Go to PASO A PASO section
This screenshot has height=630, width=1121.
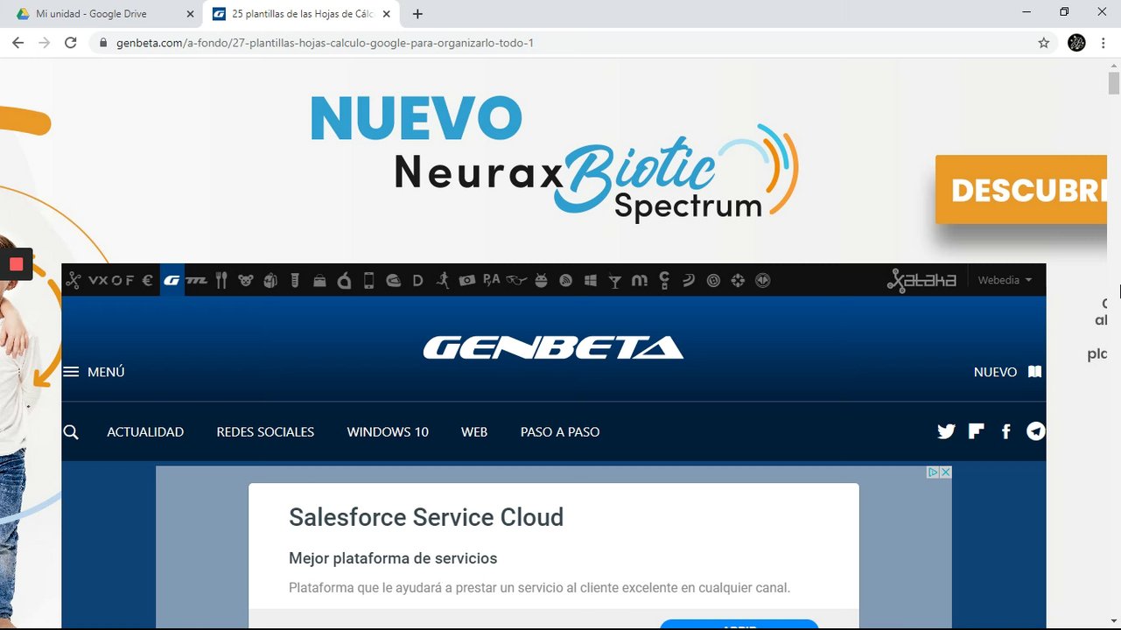(x=560, y=432)
